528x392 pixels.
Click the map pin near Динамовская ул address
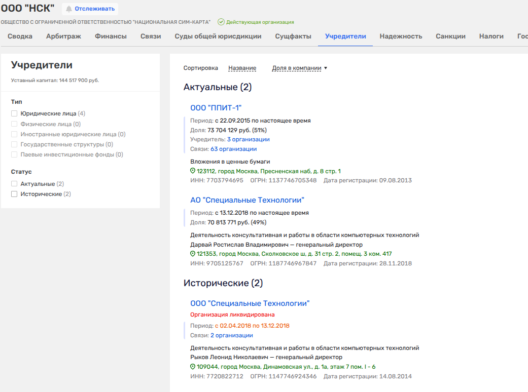(193, 367)
